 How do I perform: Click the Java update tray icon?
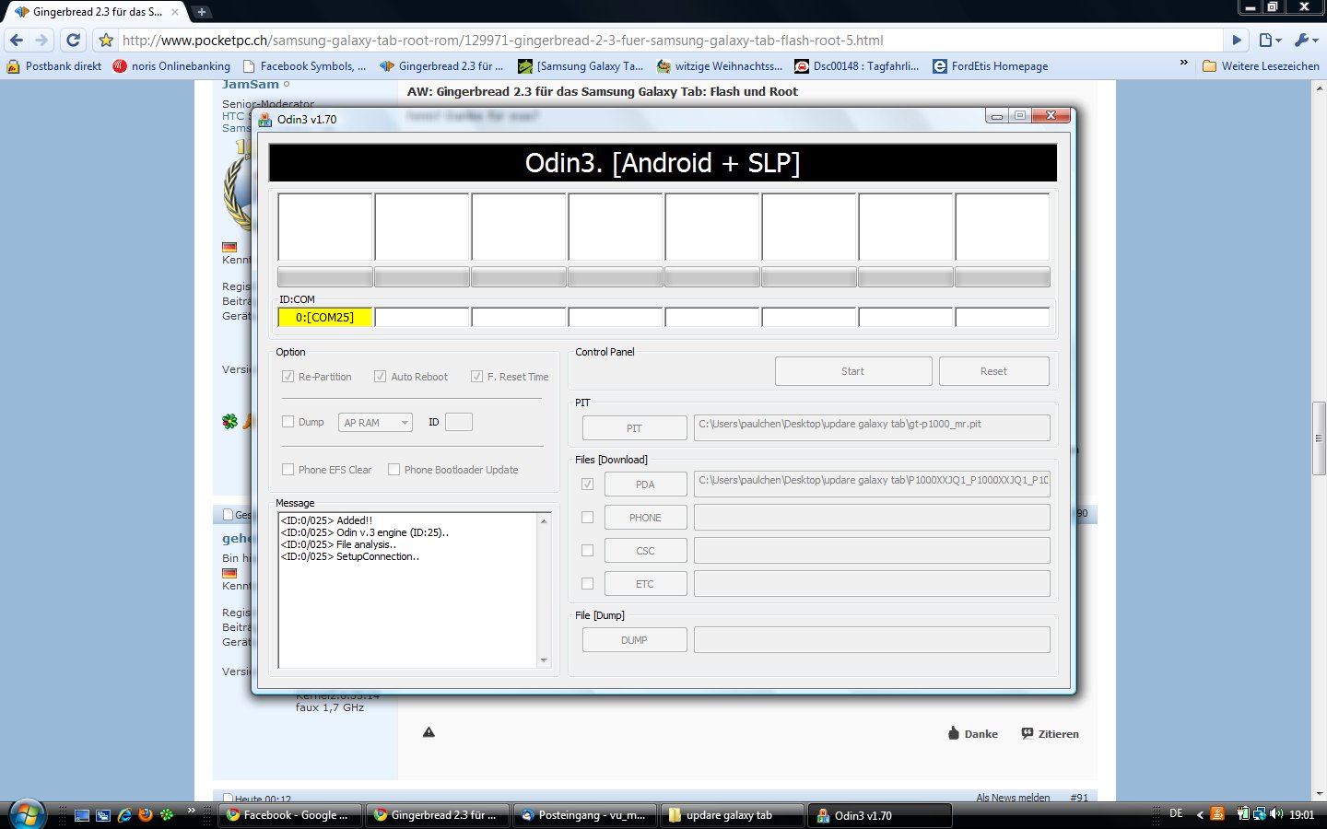click(1217, 814)
